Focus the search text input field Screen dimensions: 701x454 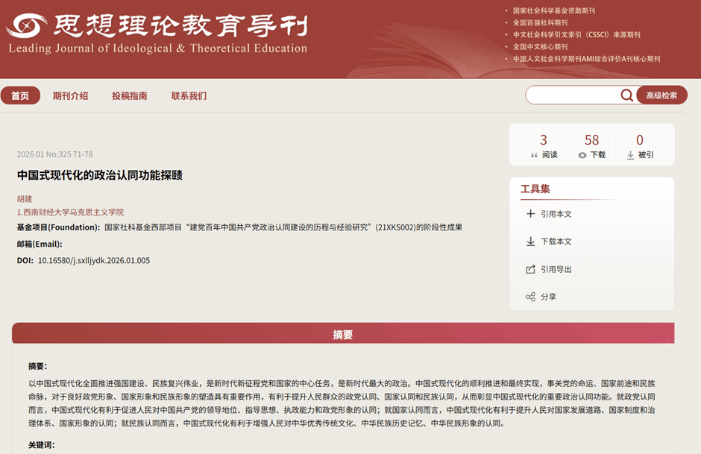coord(571,95)
